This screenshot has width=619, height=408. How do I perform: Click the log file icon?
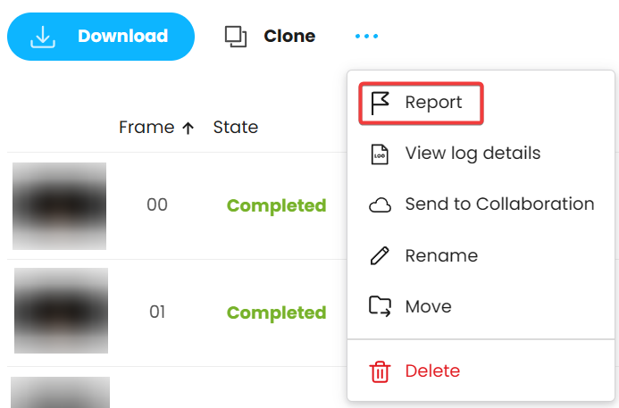tap(380, 154)
